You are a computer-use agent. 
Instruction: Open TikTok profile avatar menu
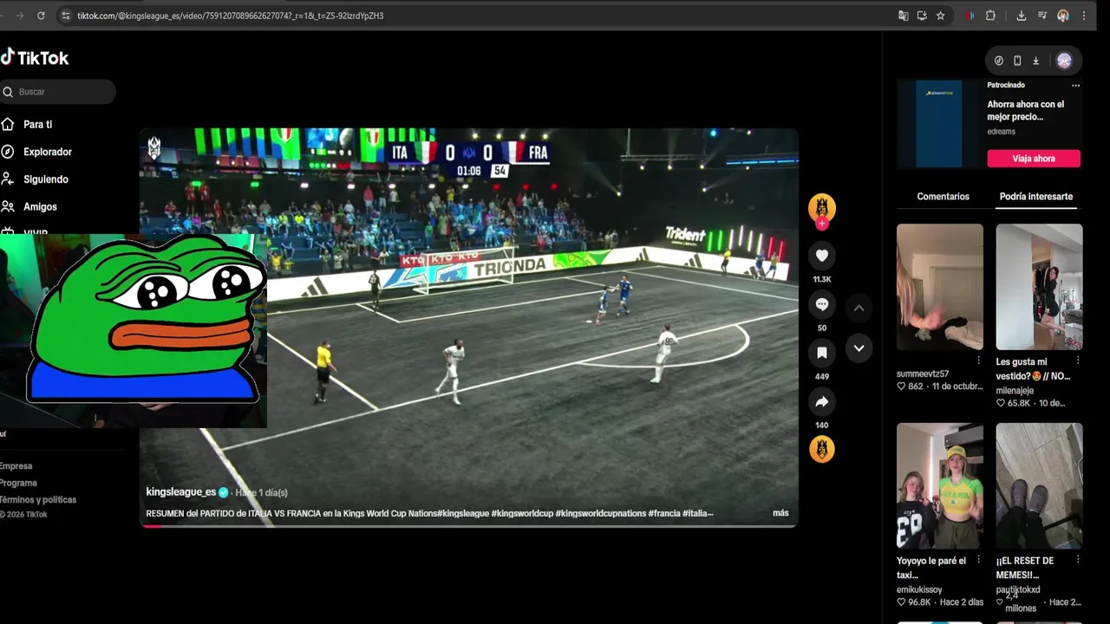coord(1064,61)
